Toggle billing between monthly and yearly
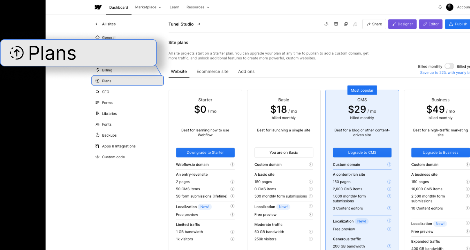The width and height of the screenshot is (470, 250). pyautogui.click(x=449, y=66)
